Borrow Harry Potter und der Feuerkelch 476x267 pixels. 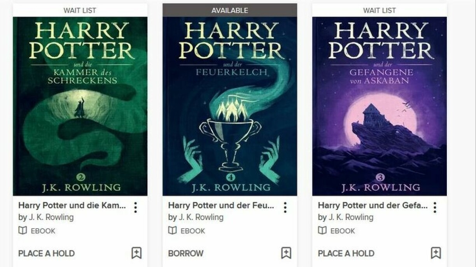click(x=185, y=253)
